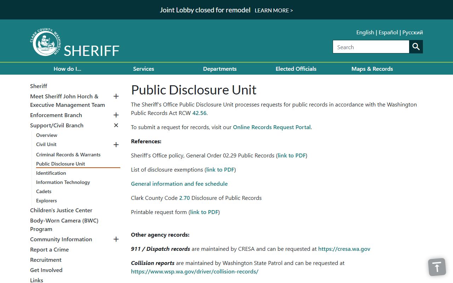Click LEARN MORE in the top banner
Image resolution: width=453 pixels, height=283 pixels.
pos(274,10)
